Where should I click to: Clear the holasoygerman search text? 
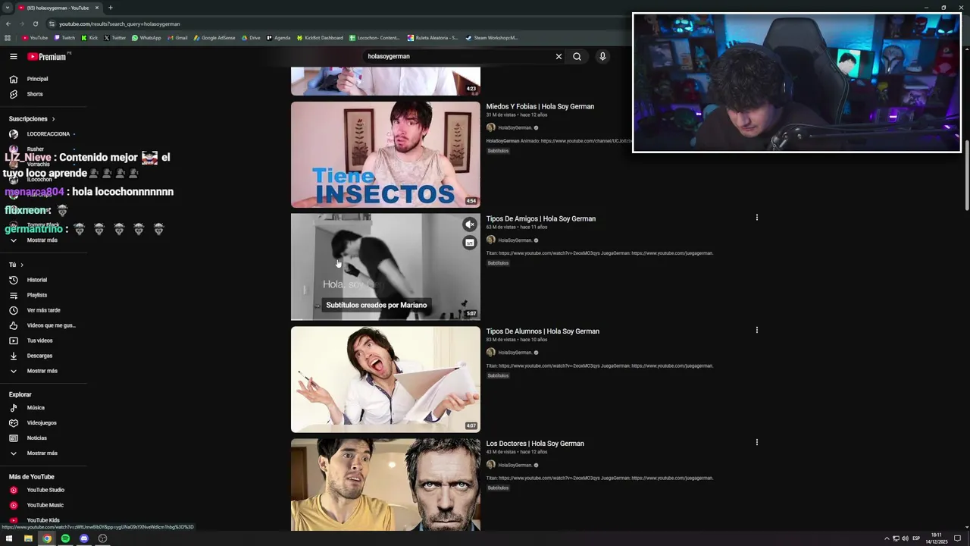pyautogui.click(x=559, y=56)
